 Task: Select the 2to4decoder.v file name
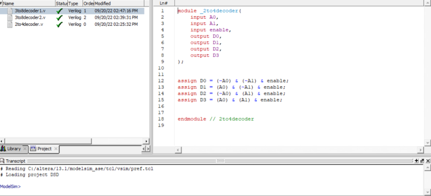click(29, 24)
